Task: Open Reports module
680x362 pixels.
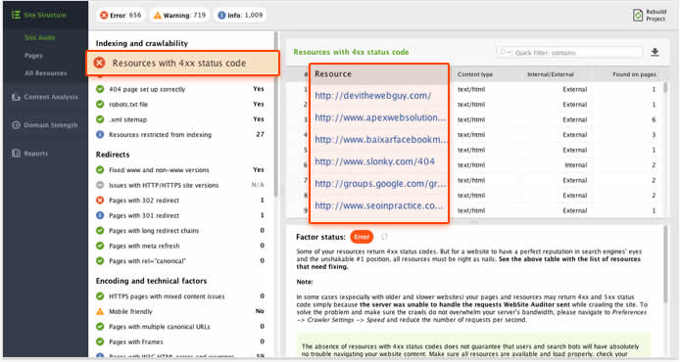Action: 30,154
